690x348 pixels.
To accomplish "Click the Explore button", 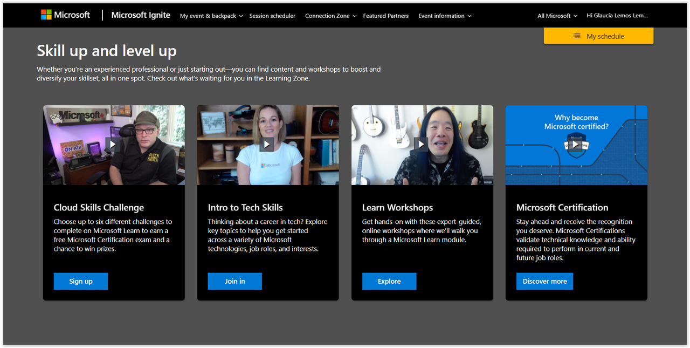I will click(x=389, y=281).
